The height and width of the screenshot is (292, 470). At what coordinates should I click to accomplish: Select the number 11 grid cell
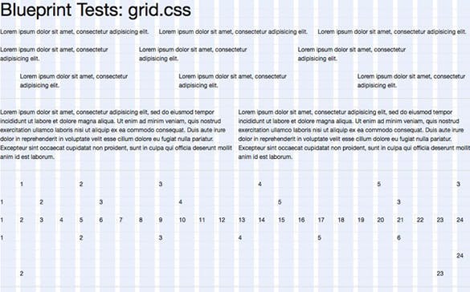(202, 220)
